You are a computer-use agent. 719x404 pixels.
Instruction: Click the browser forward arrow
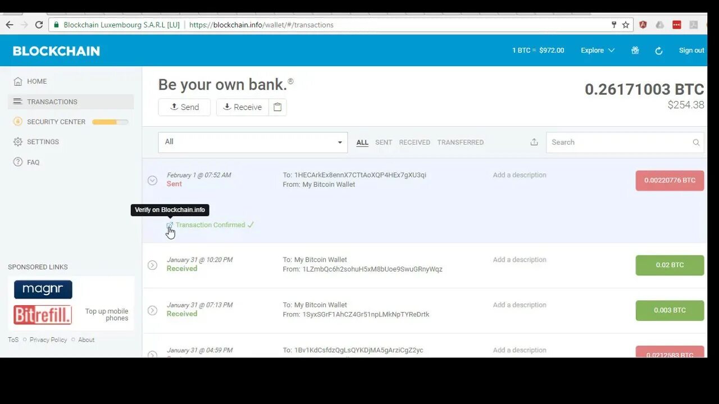(x=24, y=25)
